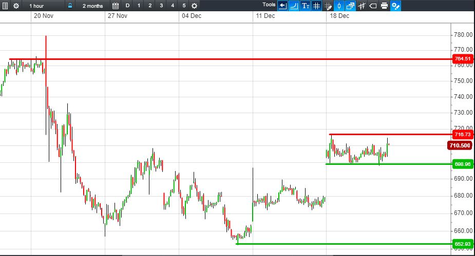Click the 652.93 price label
Image resolution: width=475 pixels, height=256 pixels.
(x=463, y=244)
